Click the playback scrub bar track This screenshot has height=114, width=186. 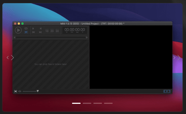point(51,37)
